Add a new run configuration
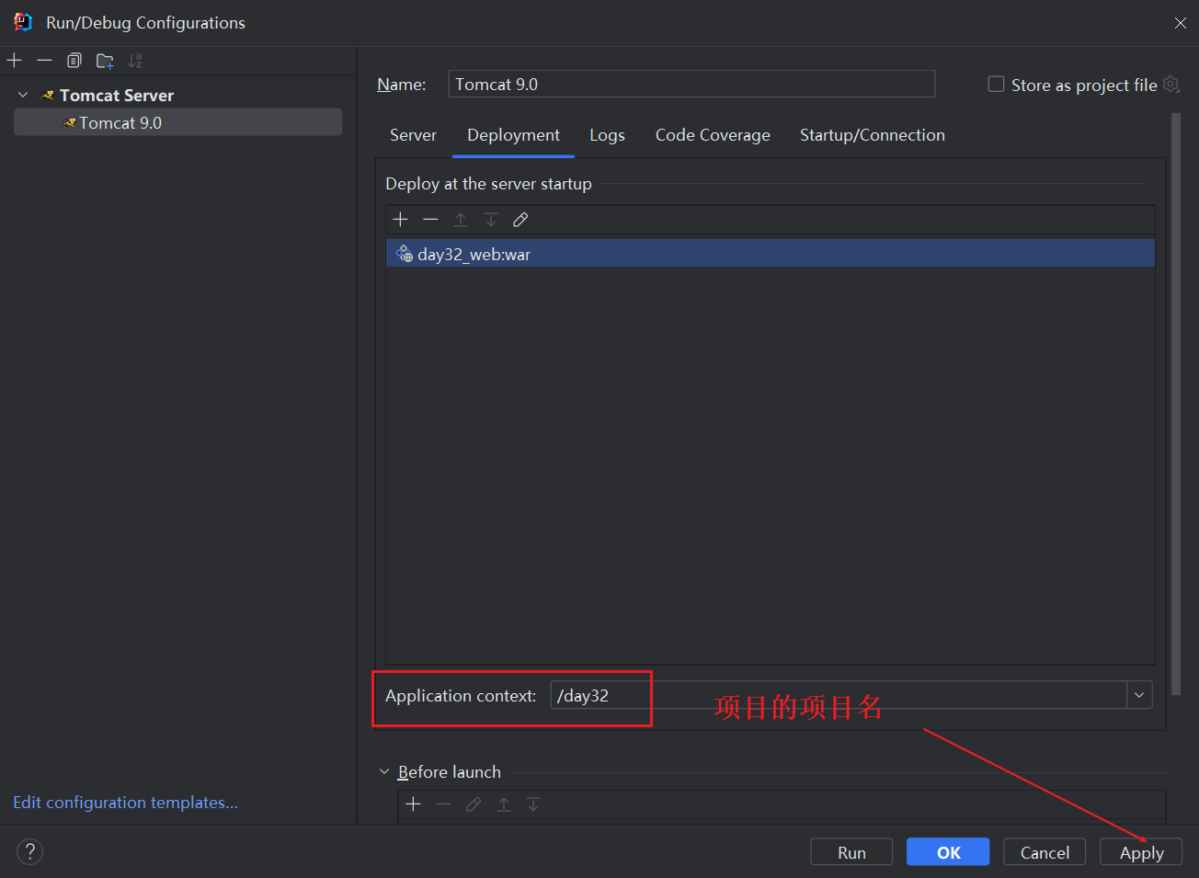 (x=15, y=61)
